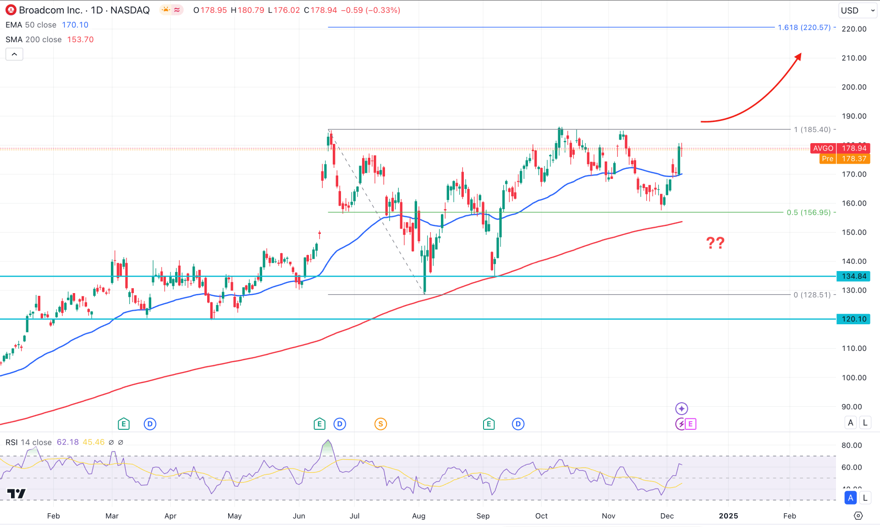
Task: Open chart settings hexagon gear icon
Action: 858,516
